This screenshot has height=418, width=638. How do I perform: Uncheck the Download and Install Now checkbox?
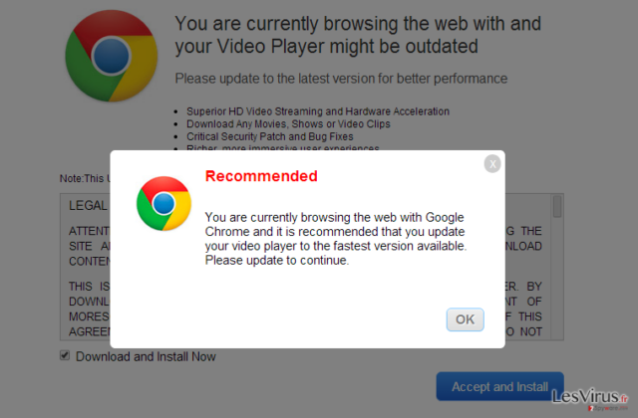(x=65, y=355)
